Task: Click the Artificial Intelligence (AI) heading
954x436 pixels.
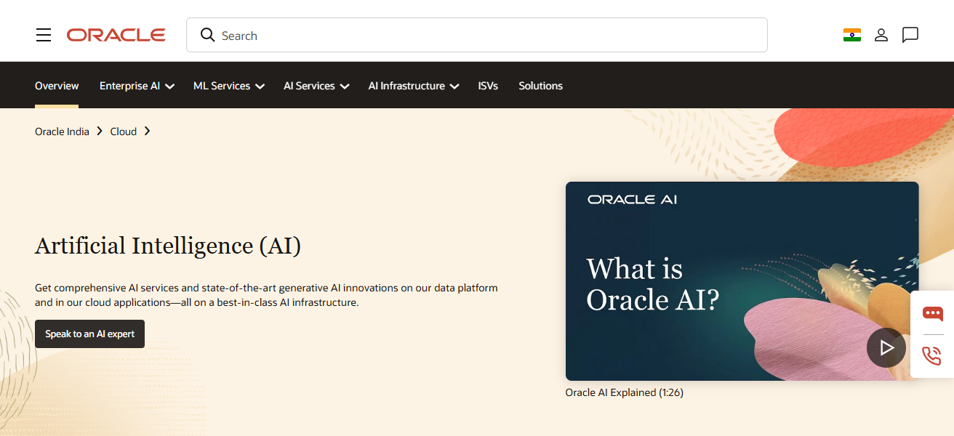Action: (168, 246)
